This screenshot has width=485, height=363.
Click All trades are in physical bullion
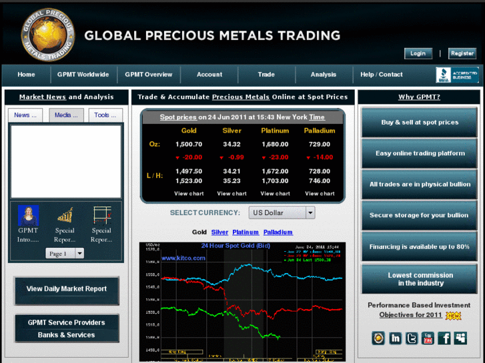420,184
